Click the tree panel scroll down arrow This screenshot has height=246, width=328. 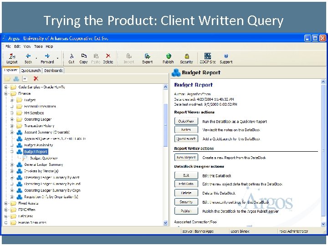[x=165, y=223]
